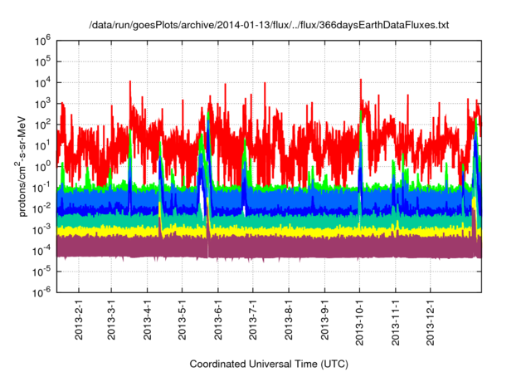Click the '2013-8-1' x-axis date label
This screenshot has height=372, width=531.
(289, 320)
